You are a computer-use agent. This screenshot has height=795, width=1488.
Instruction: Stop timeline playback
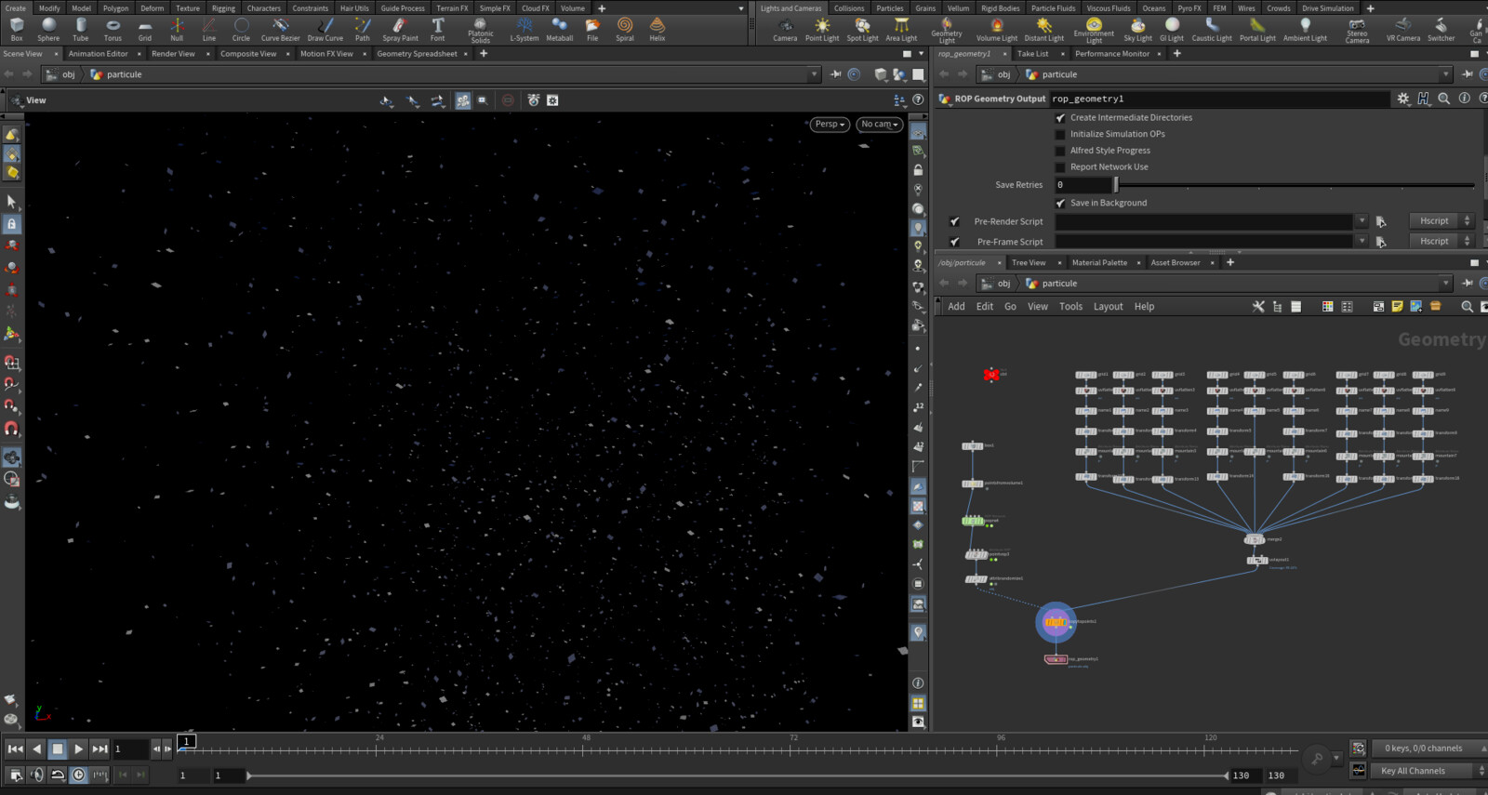(x=58, y=749)
